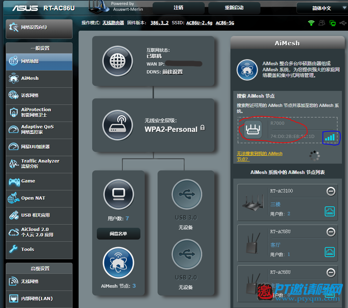Select 网络地图 in the sidebar
Screen dimensions: 348x308
point(39,62)
